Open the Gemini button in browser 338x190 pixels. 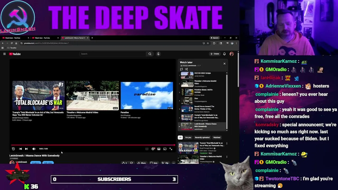(x=214, y=38)
